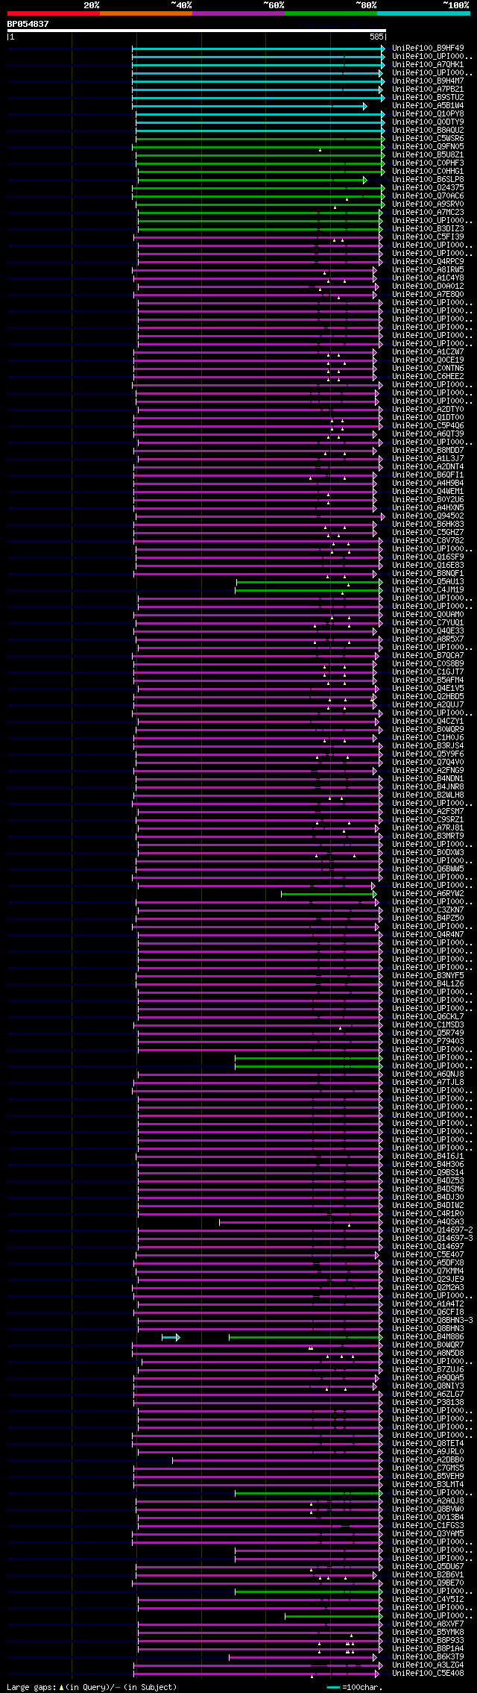The height and width of the screenshot is (1693, 477).
Task: Select hit UniRef100_B9HF49
Action: coord(428,48)
